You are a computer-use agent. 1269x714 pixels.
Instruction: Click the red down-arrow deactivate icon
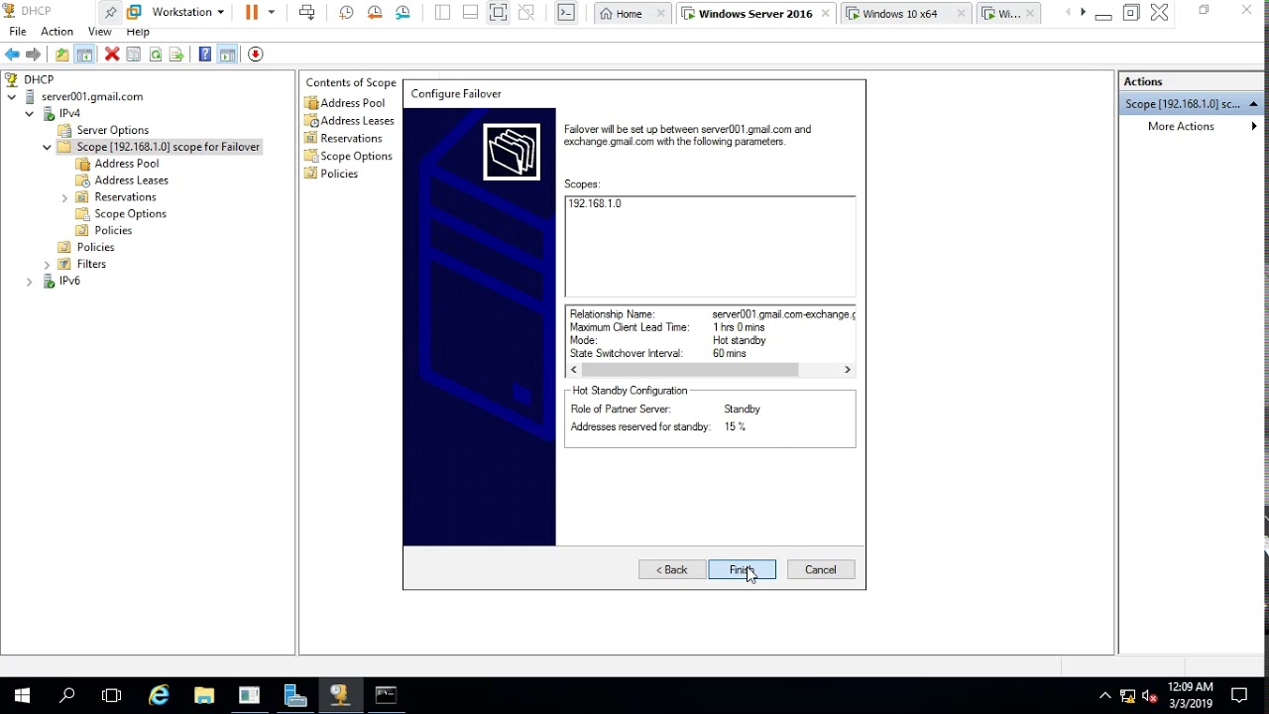pos(256,55)
